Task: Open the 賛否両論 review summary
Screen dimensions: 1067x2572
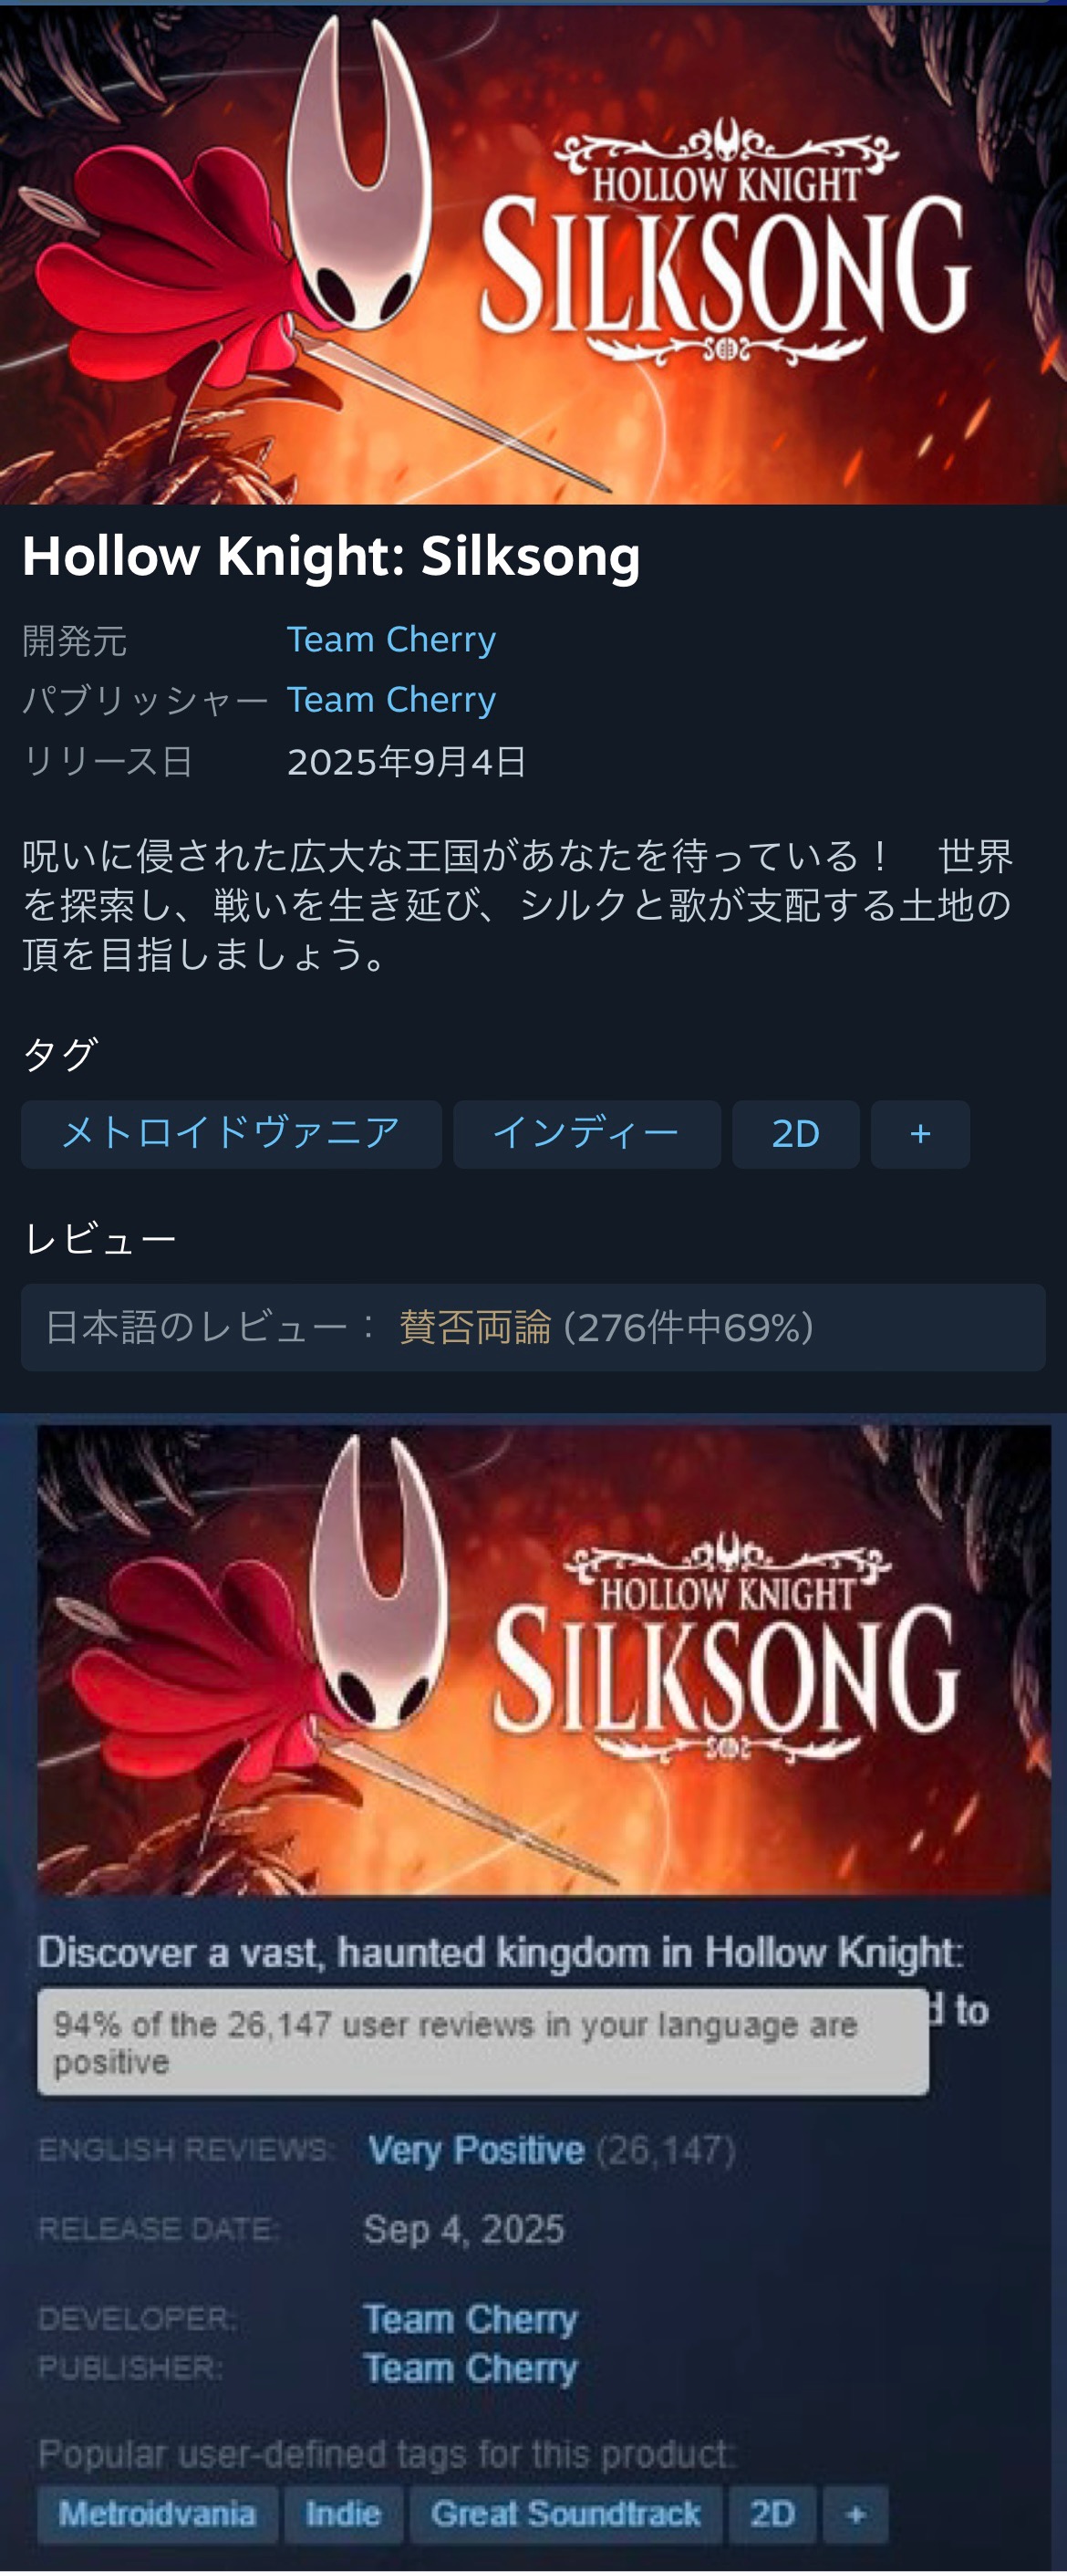Action: coord(475,1327)
